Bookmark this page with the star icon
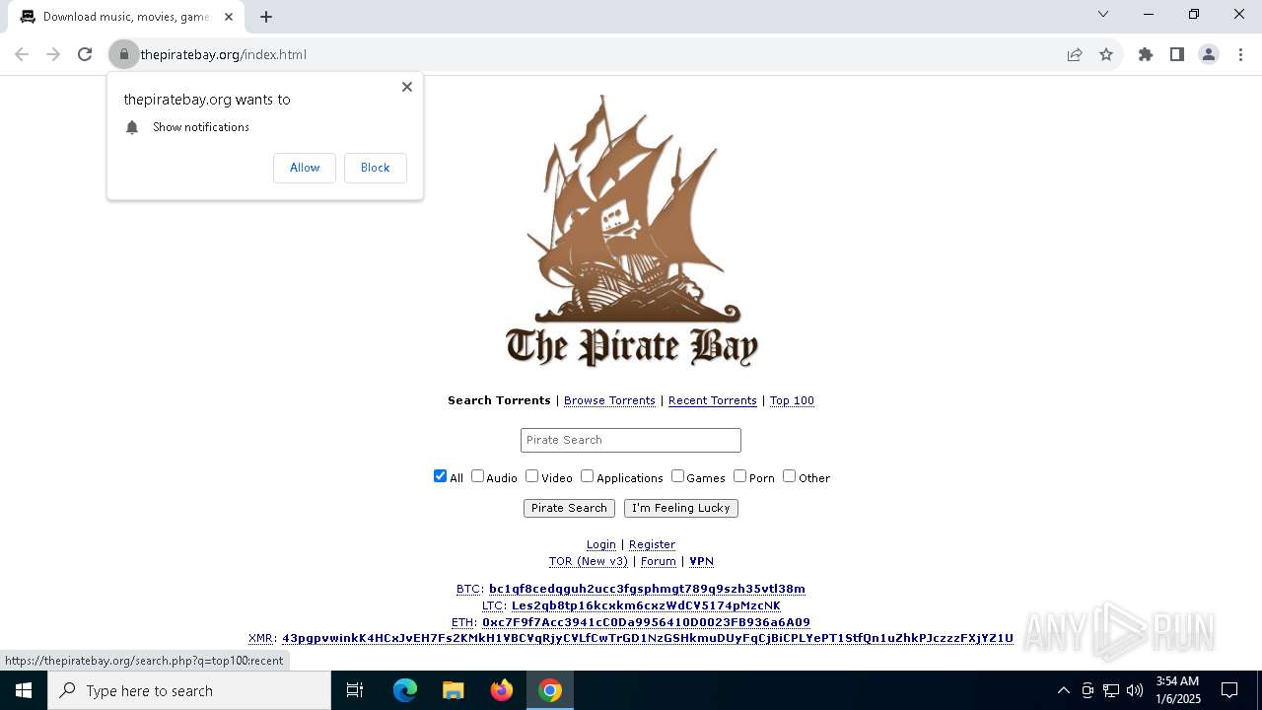This screenshot has width=1262, height=710. tap(1106, 54)
